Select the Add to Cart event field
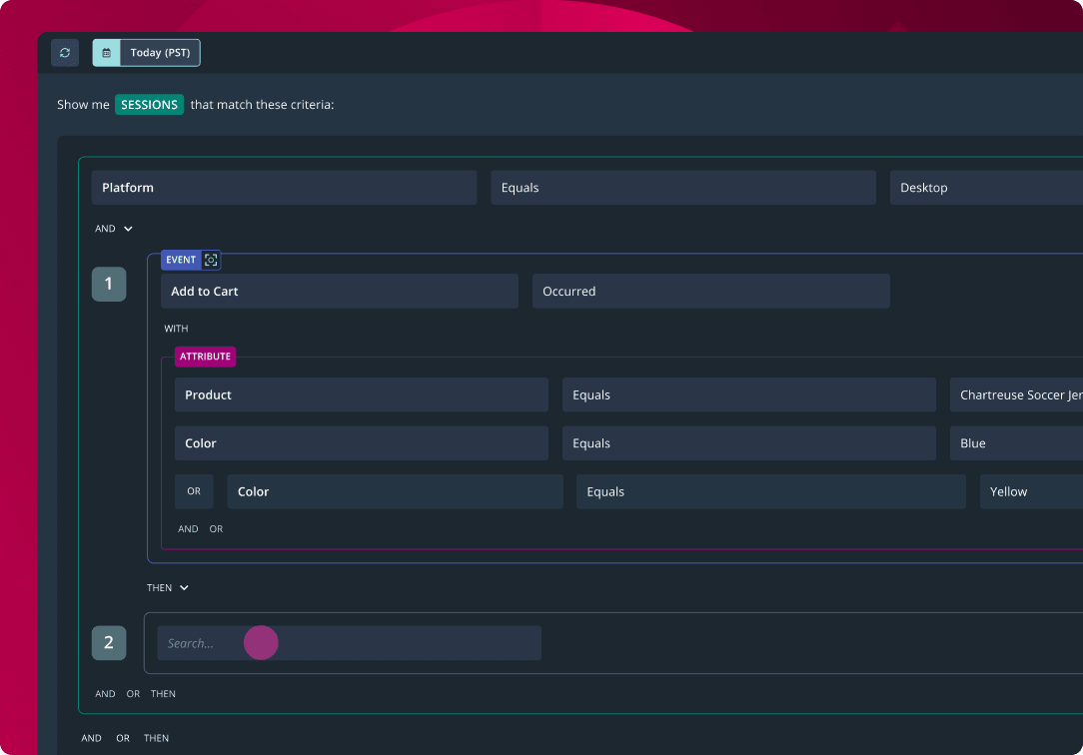1083x755 pixels. coord(339,292)
